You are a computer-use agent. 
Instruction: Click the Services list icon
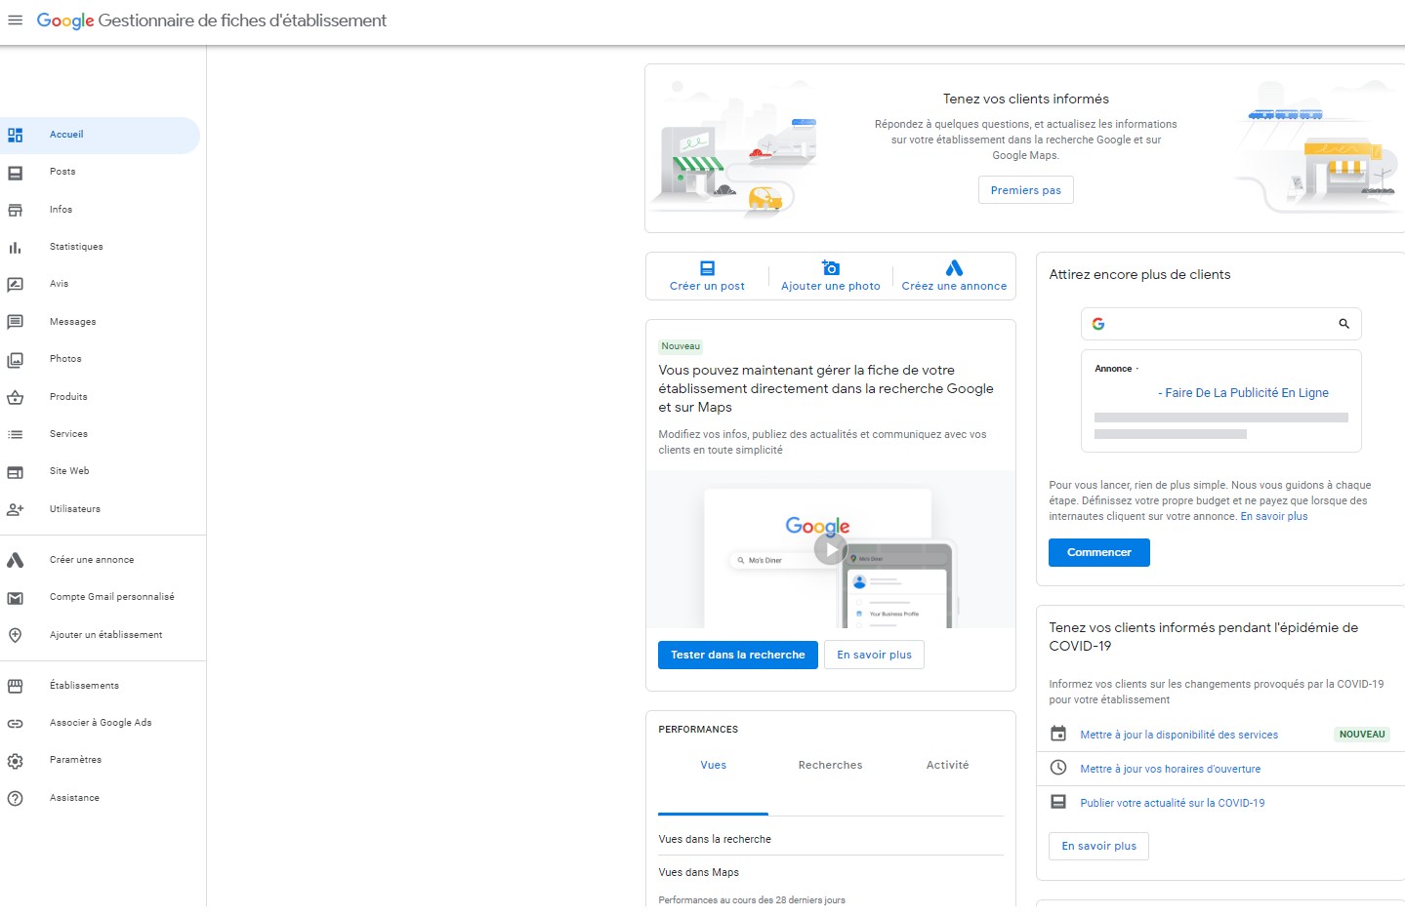coord(15,434)
